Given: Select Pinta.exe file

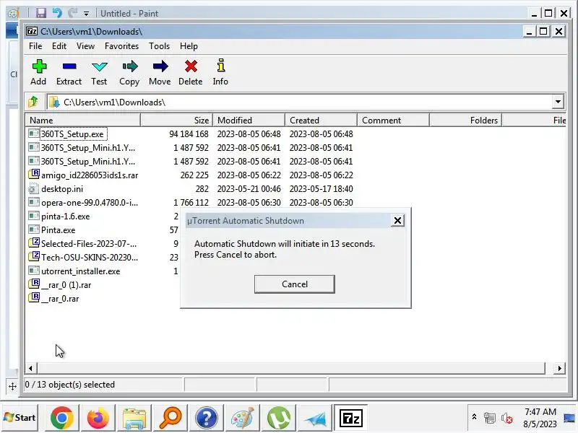Looking at the screenshot, I should point(59,230).
